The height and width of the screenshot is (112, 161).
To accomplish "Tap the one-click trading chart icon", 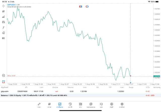I will [4, 75].
